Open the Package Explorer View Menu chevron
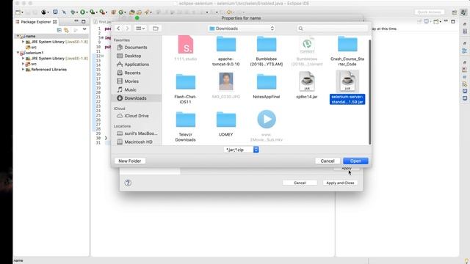This screenshot has height=264, width=470. pos(84,29)
